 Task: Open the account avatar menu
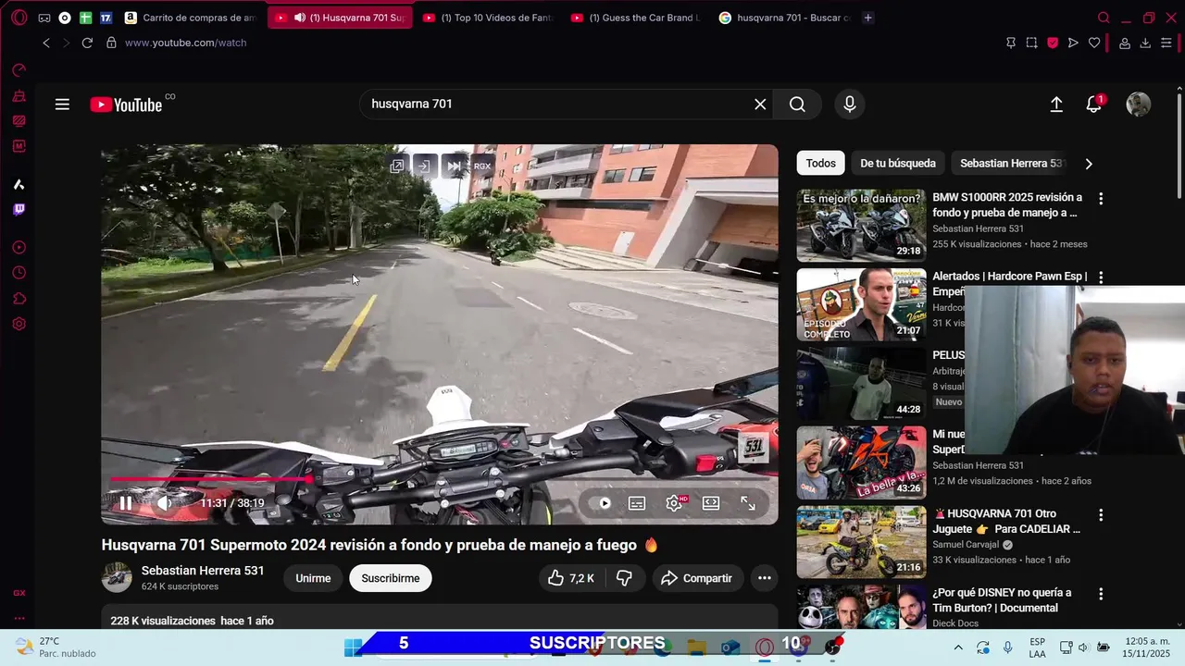[x=1138, y=105]
